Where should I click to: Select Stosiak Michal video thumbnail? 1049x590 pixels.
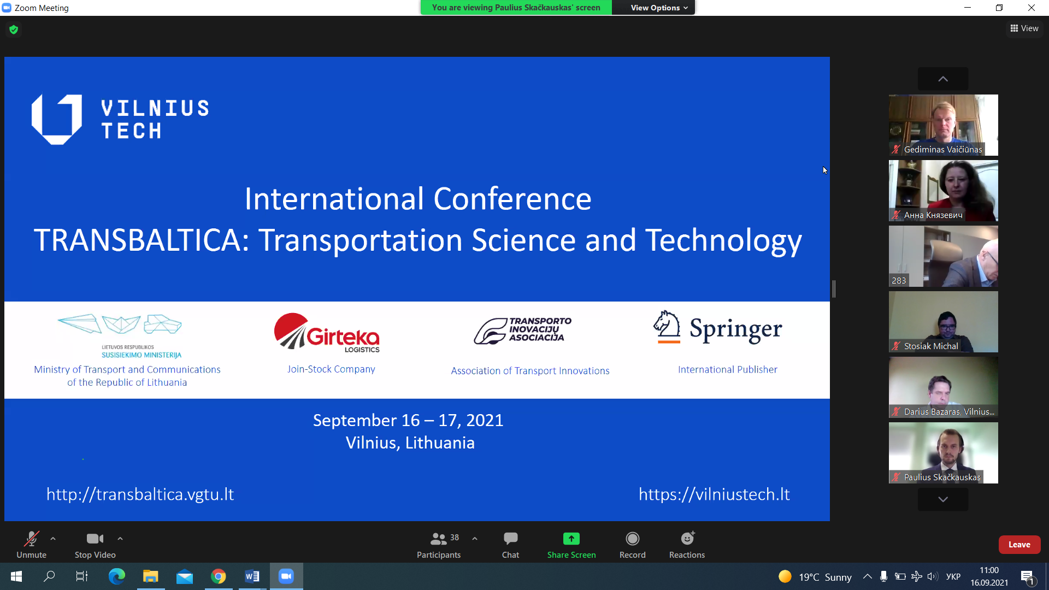(943, 322)
